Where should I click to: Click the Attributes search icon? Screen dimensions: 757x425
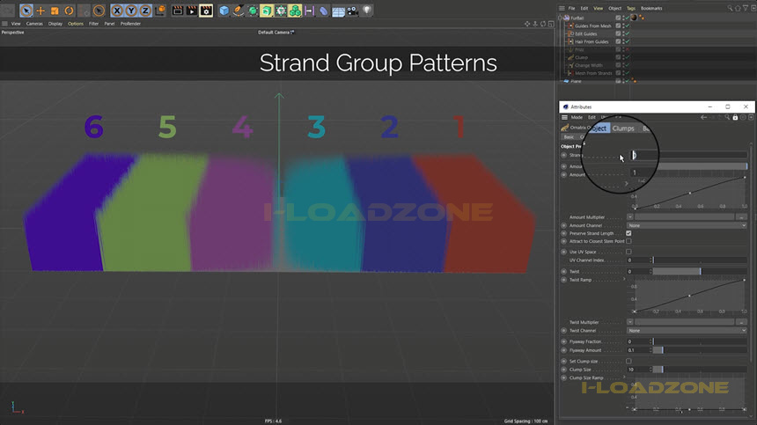coord(727,117)
